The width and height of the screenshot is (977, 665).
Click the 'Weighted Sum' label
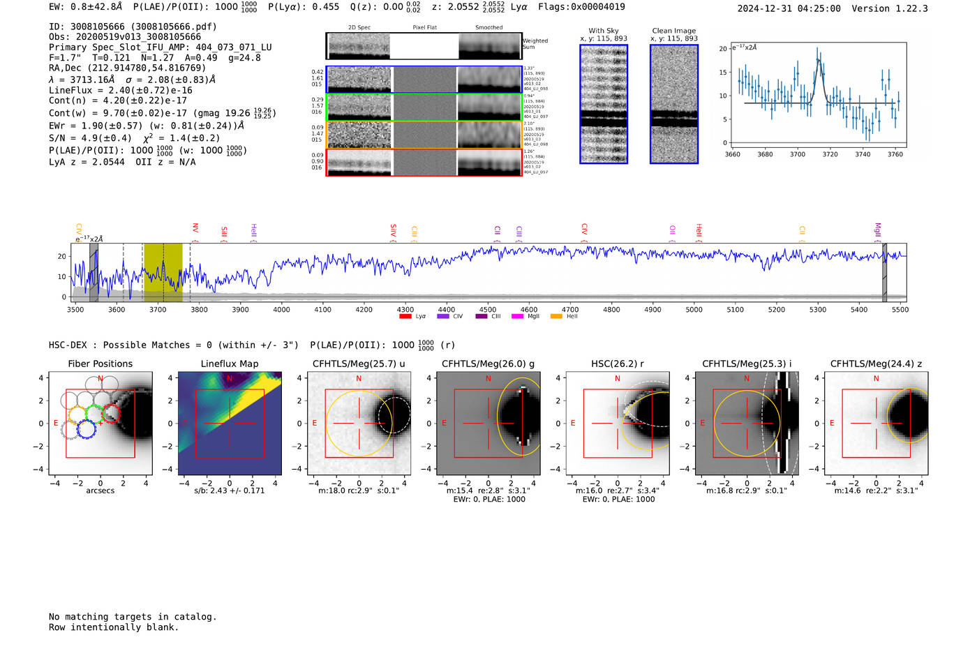[535, 44]
